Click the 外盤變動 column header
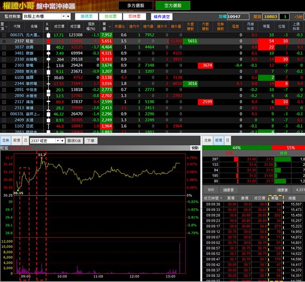 190,26
